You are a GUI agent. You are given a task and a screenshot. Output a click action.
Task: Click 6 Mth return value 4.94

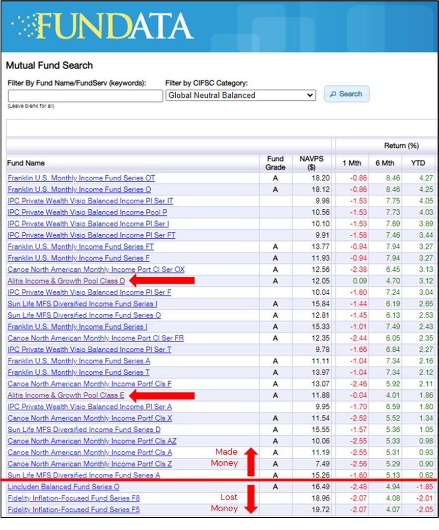(x=393, y=487)
